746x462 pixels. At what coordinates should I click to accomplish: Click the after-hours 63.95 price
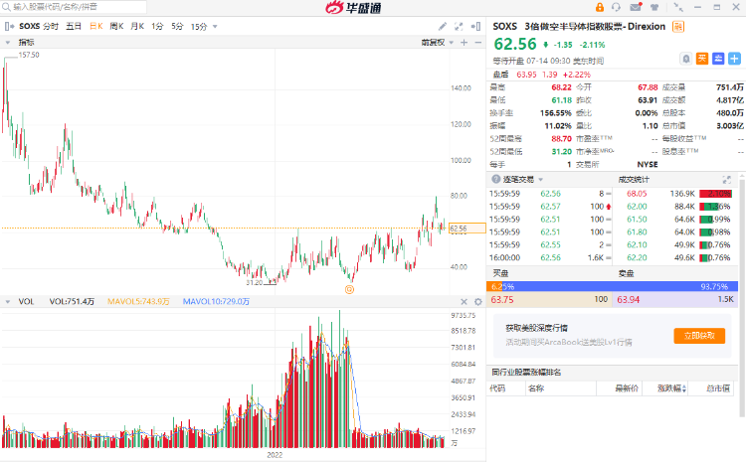pyautogui.click(x=526, y=75)
